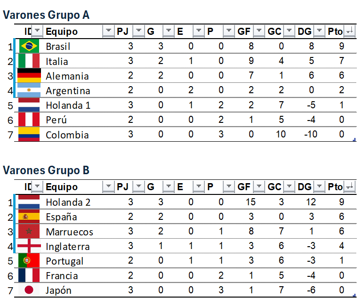Click the "Holanda 2" team name cell
Image resolution: width=357 pixels, height=298 pixels.
[68, 202]
